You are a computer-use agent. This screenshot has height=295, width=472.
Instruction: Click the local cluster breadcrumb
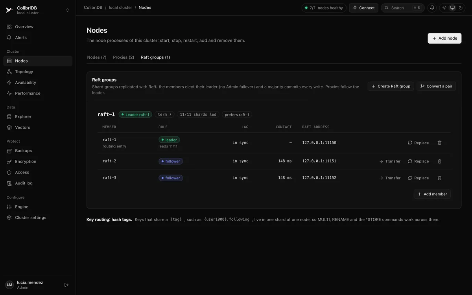pos(120,7)
